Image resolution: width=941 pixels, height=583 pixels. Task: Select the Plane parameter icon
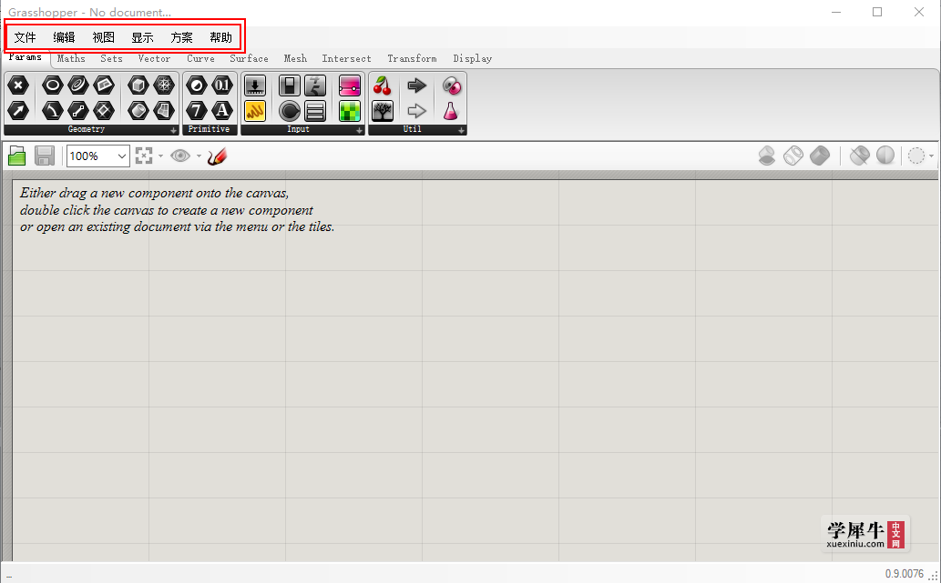pos(105,85)
